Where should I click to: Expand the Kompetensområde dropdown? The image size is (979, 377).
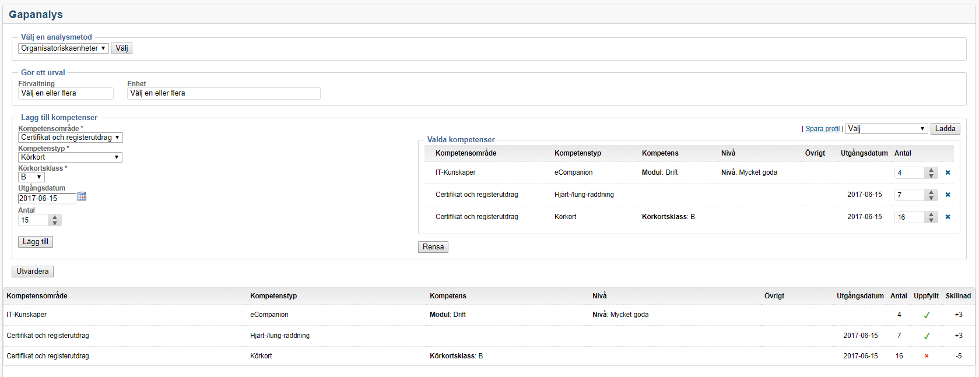coord(70,138)
